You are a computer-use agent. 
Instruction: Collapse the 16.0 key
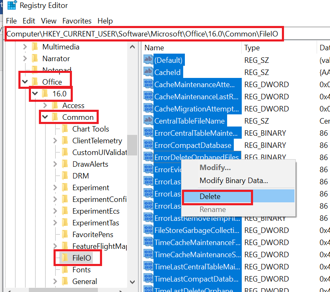coord(35,93)
